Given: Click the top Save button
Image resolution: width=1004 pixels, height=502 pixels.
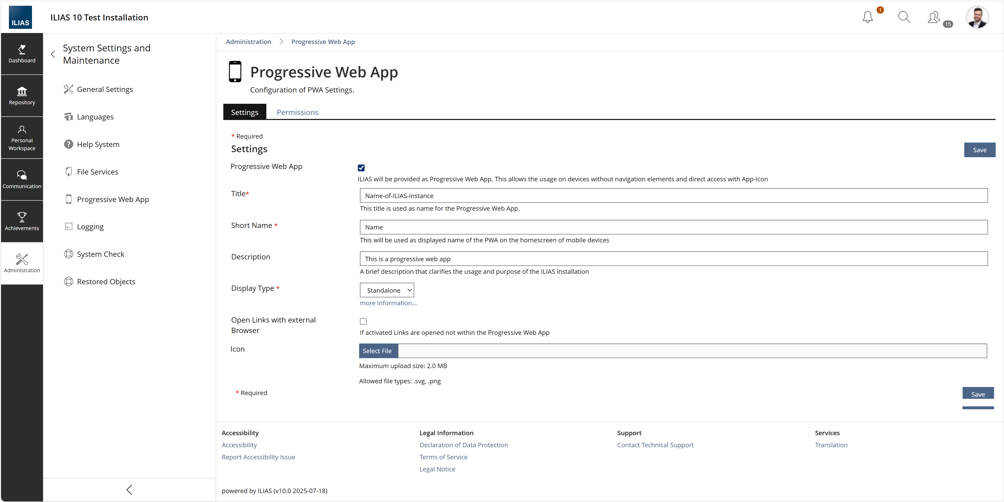Looking at the screenshot, I should pos(979,150).
